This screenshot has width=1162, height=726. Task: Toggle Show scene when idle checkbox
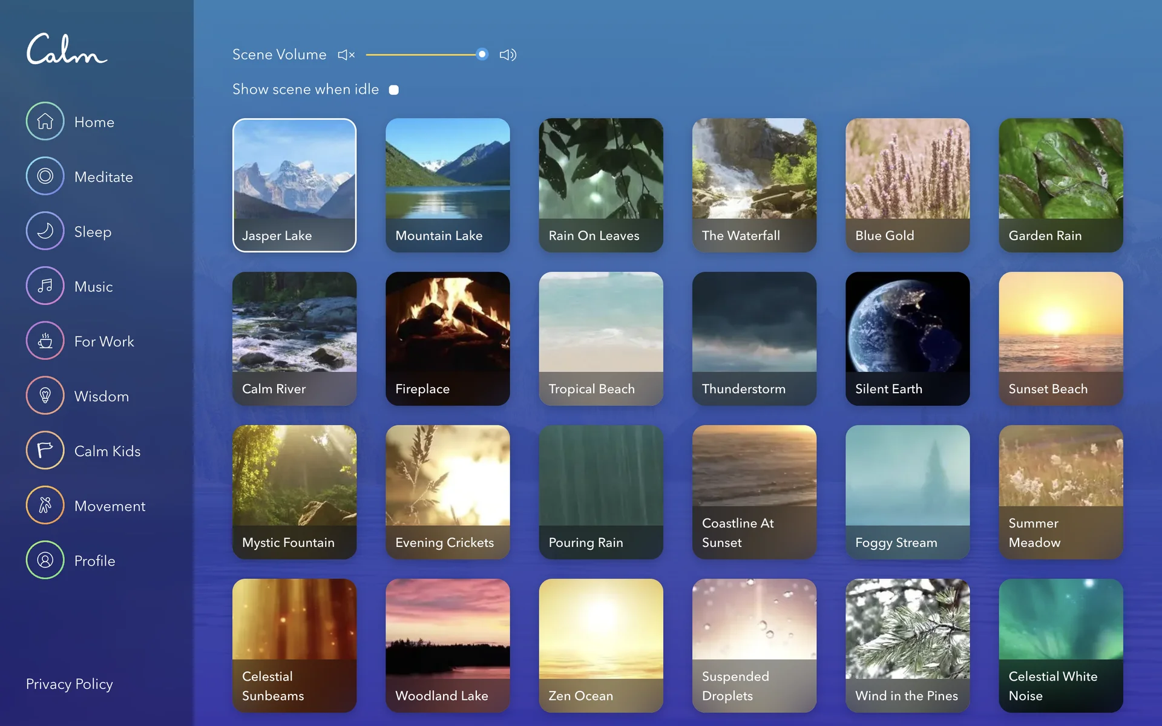[394, 90]
